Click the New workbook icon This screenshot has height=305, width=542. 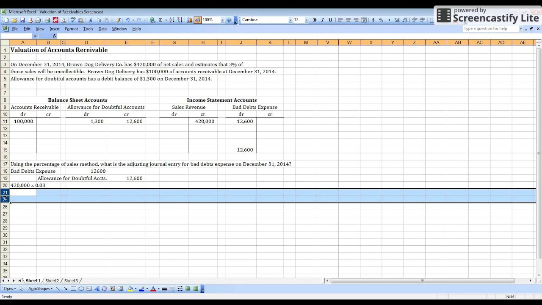(x=7, y=20)
